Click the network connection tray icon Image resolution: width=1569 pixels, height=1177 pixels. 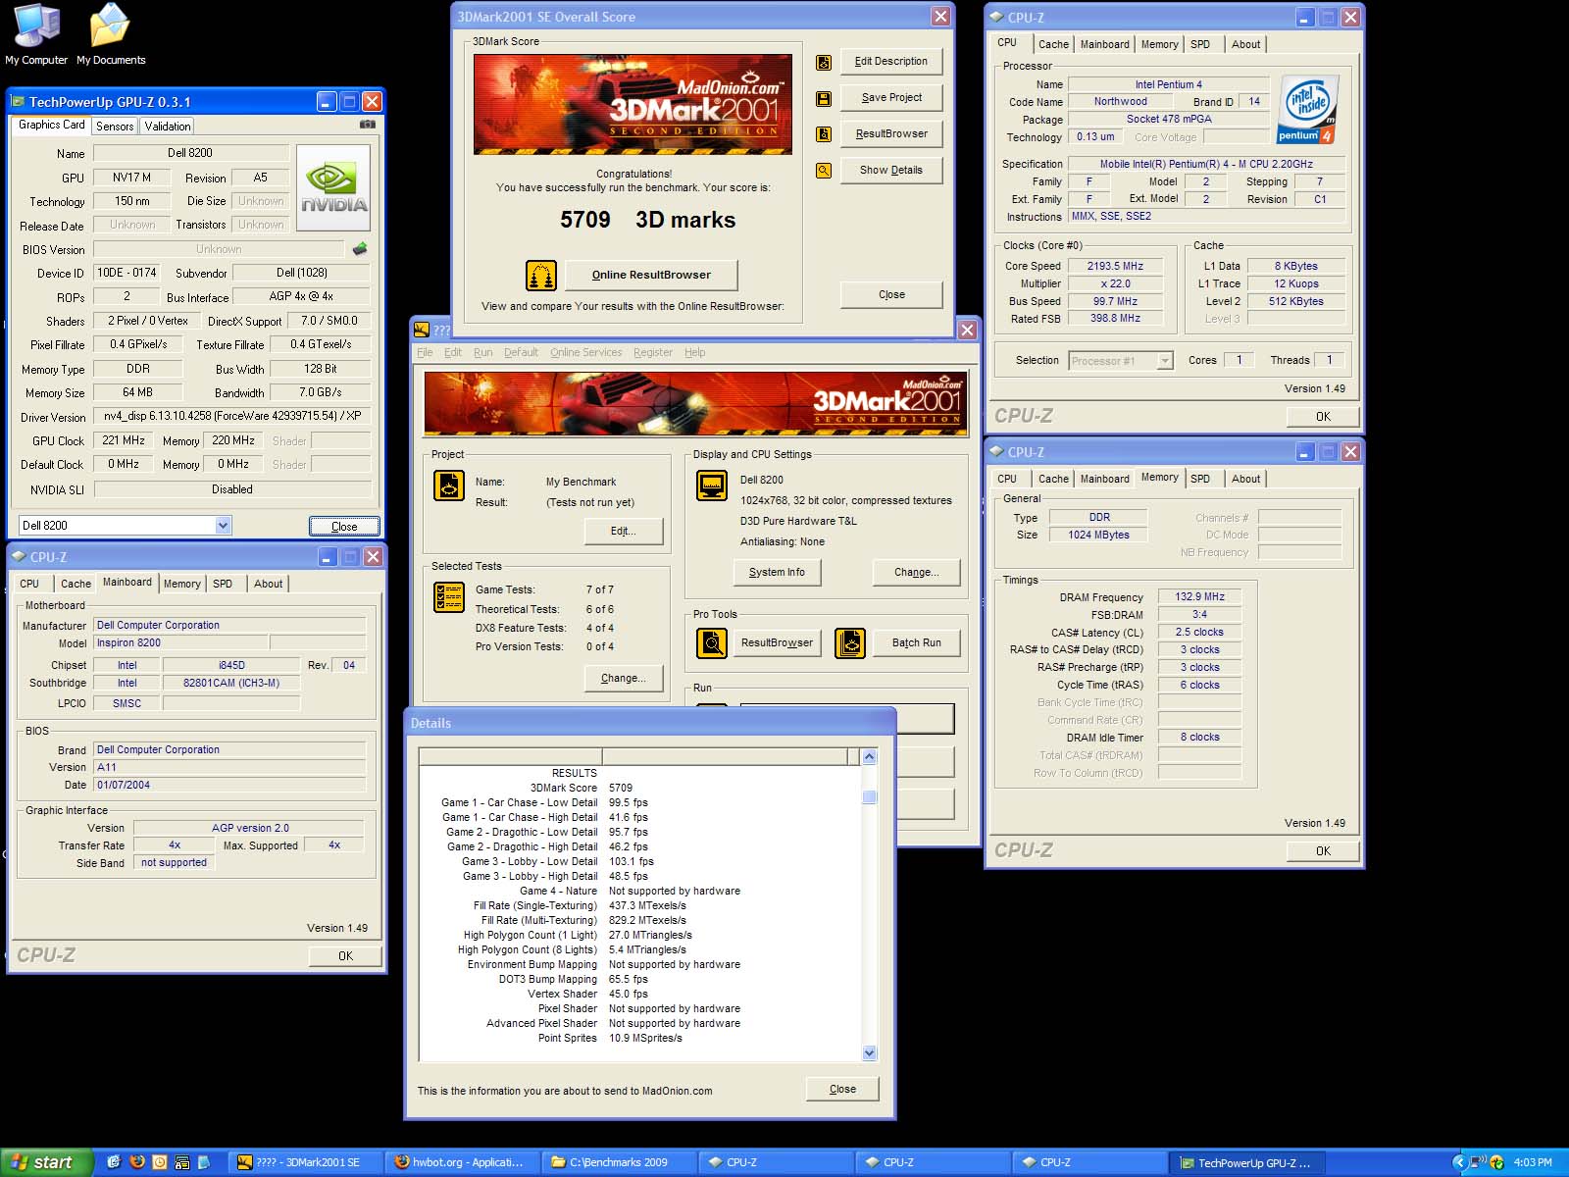point(1478,1162)
